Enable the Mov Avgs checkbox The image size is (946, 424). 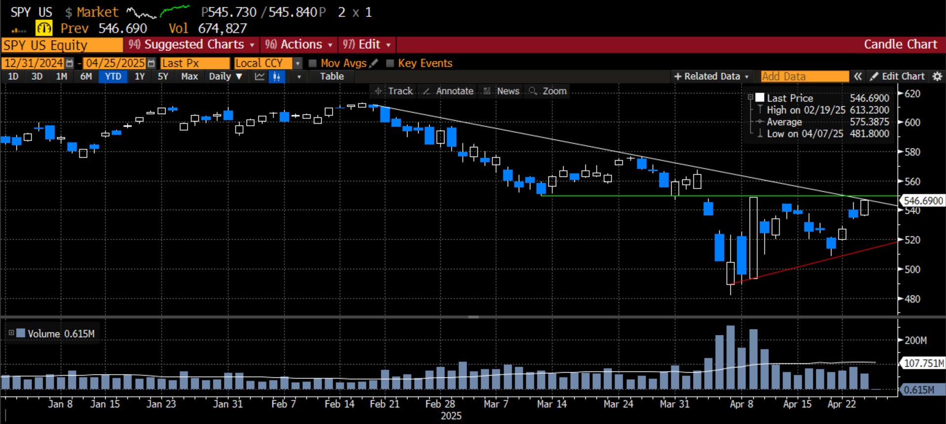click(312, 63)
